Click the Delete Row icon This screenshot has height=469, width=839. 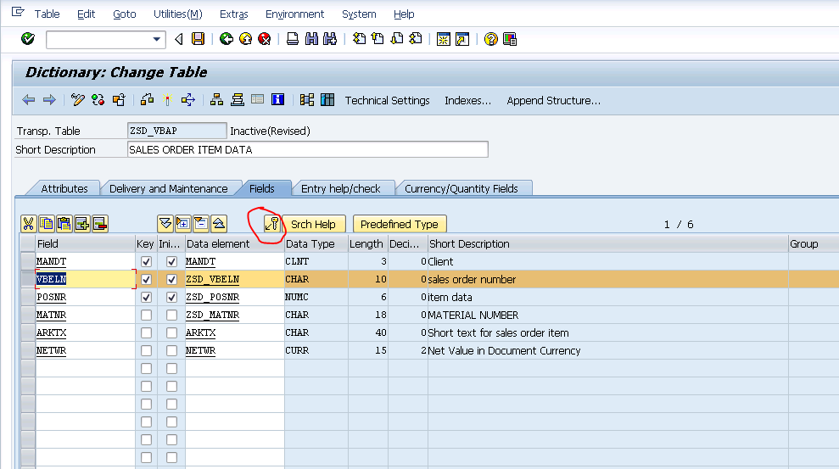click(x=100, y=224)
